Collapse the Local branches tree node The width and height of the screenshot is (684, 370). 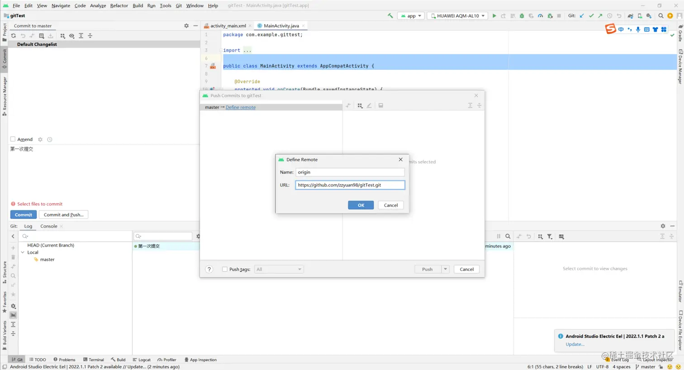(23, 253)
